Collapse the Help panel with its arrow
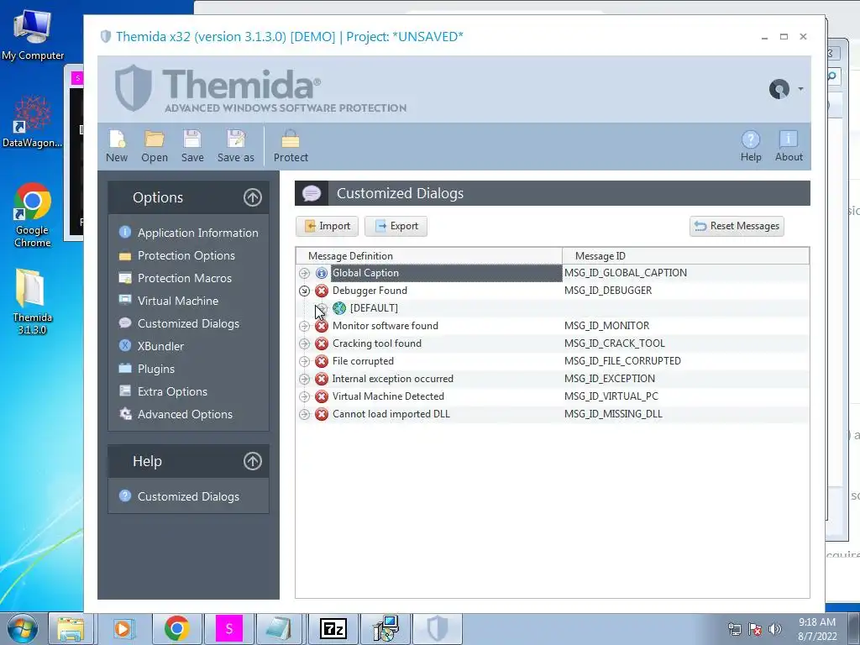860x645 pixels. (x=252, y=461)
